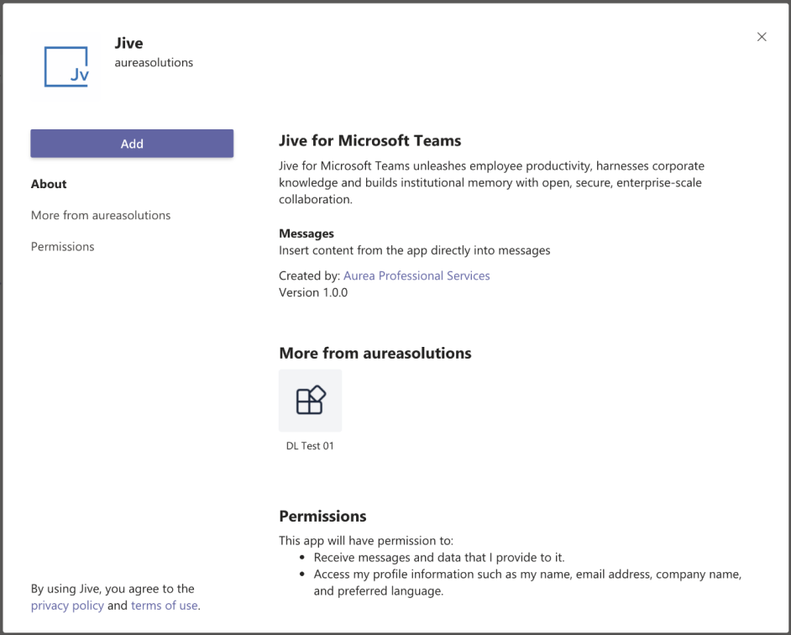Jump to Permissions in the sidebar

62,246
